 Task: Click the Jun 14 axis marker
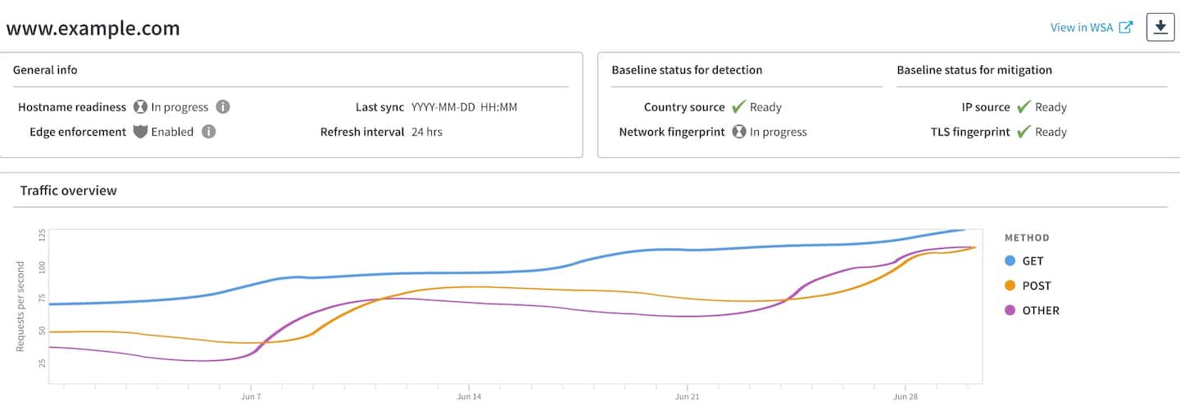click(x=469, y=396)
